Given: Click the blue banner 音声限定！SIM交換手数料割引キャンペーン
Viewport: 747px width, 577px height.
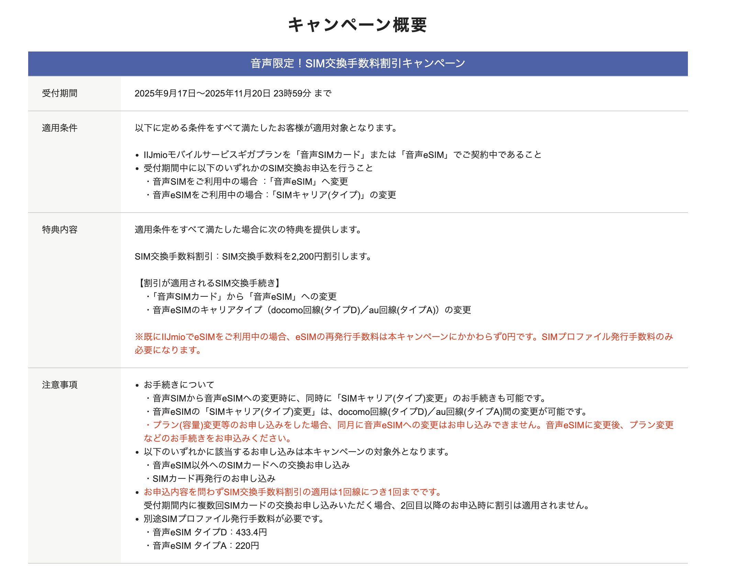Looking at the screenshot, I should tap(358, 64).
